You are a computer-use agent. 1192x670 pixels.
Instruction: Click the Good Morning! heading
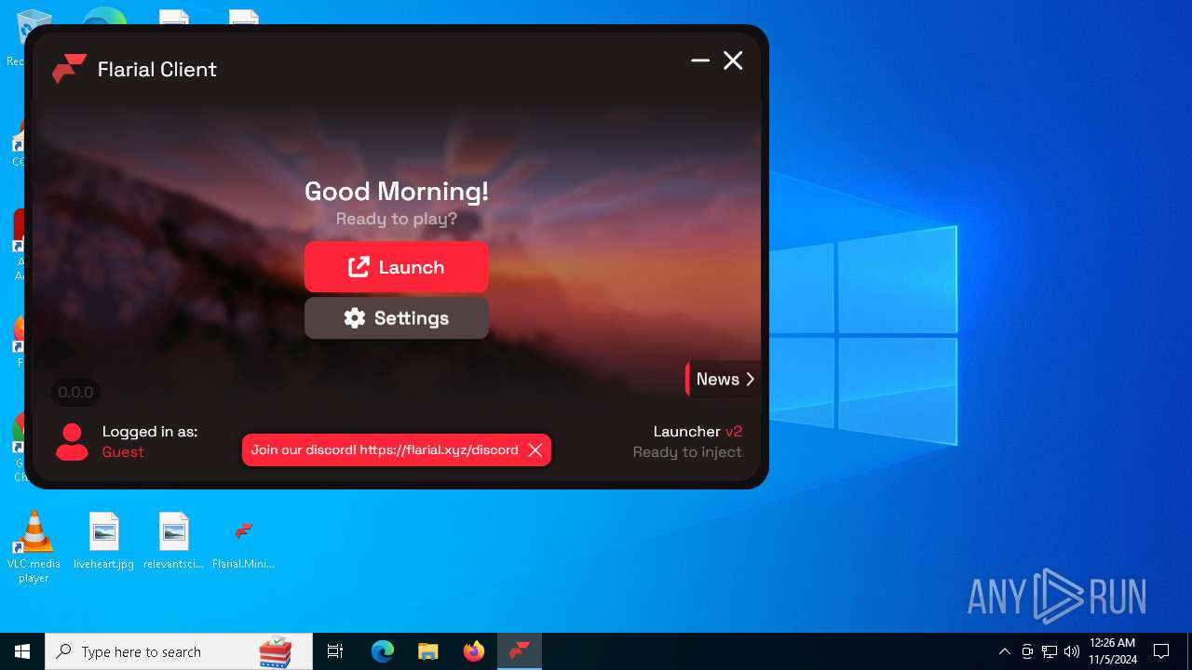pos(397,192)
